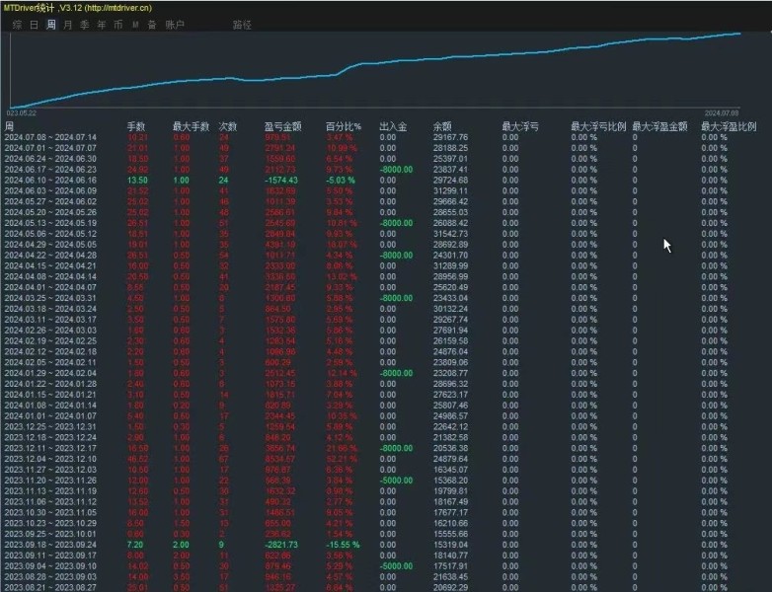The width and height of the screenshot is (772, 592).
Task: Click percentage -15.55 %
Action: (343, 545)
